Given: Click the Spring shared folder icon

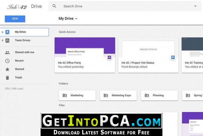Looking at the screenshot, I should click(x=188, y=95).
